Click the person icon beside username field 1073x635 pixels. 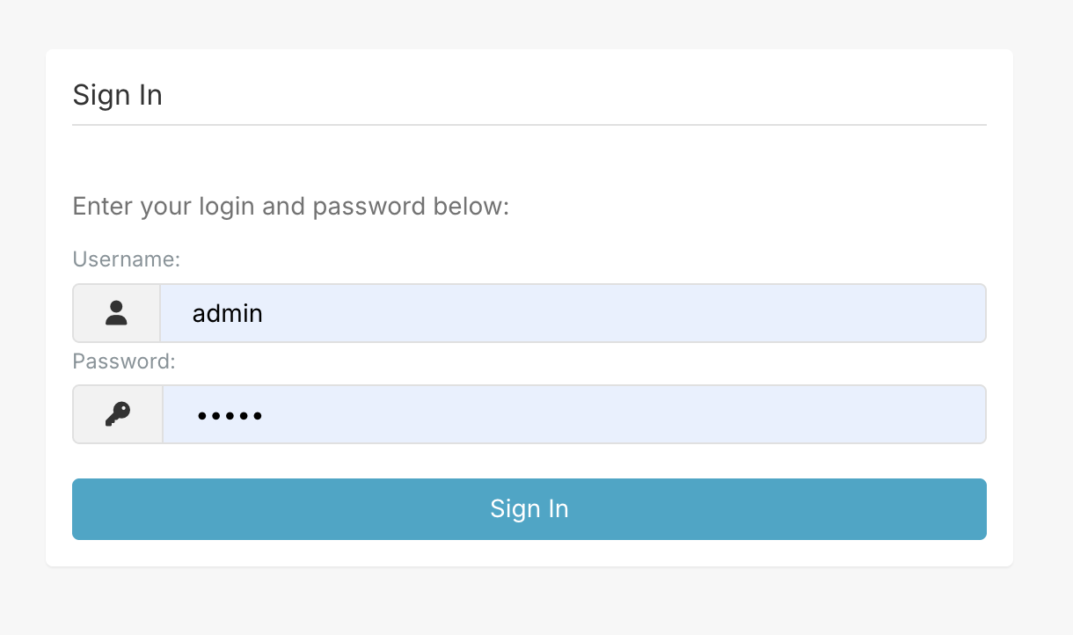click(115, 312)
